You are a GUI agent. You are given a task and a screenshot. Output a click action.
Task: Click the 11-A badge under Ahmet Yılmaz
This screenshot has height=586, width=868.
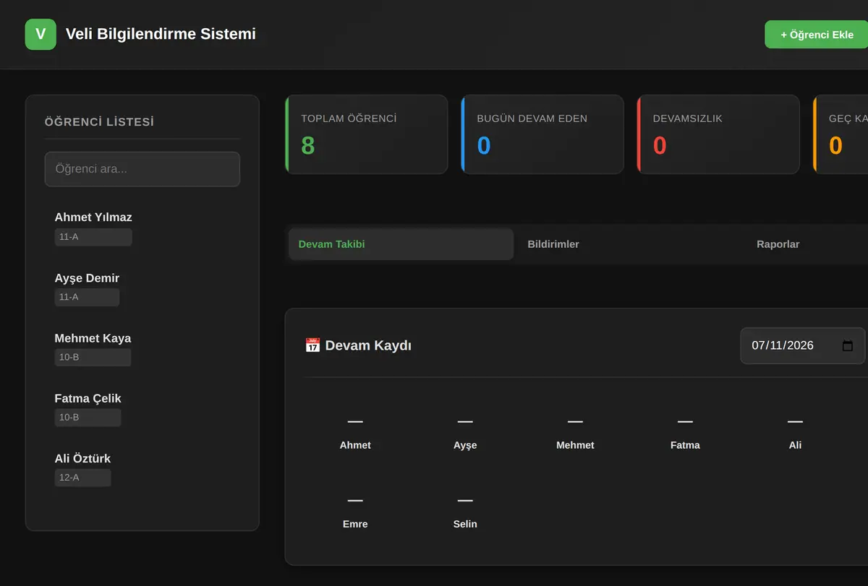[x=93, y=237]
